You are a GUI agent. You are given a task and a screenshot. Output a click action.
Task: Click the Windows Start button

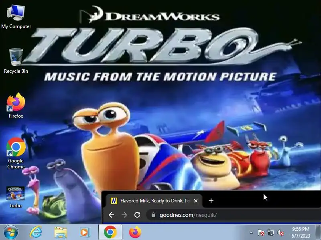pyautogui.click(x=10, y=232)
